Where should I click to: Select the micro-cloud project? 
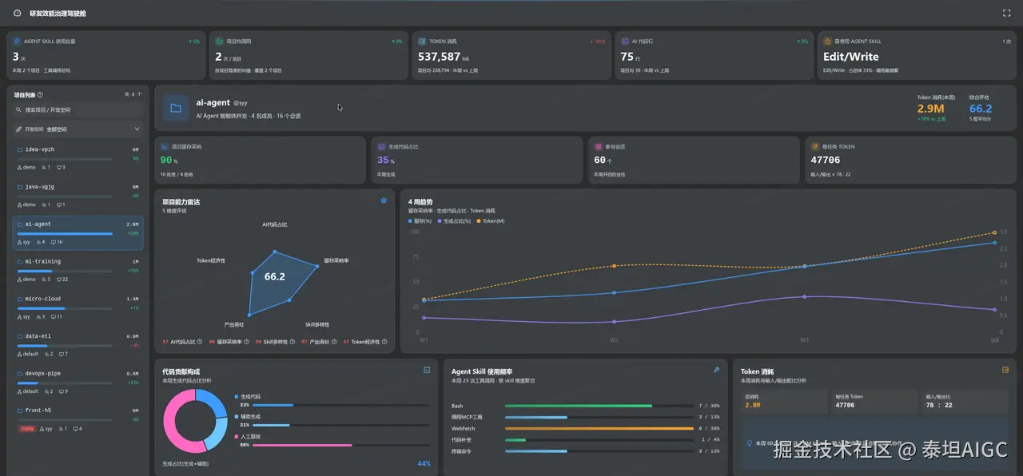pyautogui.click(x=78, y=307)
